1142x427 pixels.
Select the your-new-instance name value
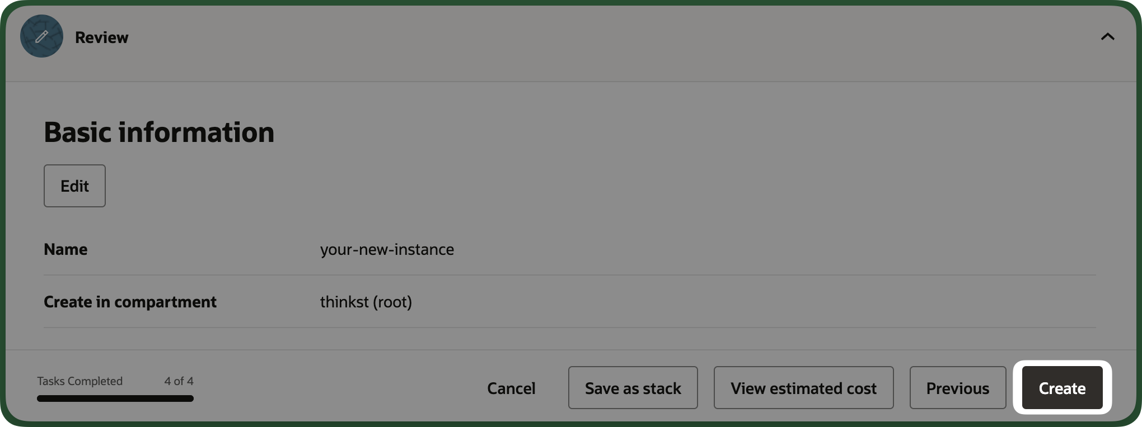(x=387, y=249)
